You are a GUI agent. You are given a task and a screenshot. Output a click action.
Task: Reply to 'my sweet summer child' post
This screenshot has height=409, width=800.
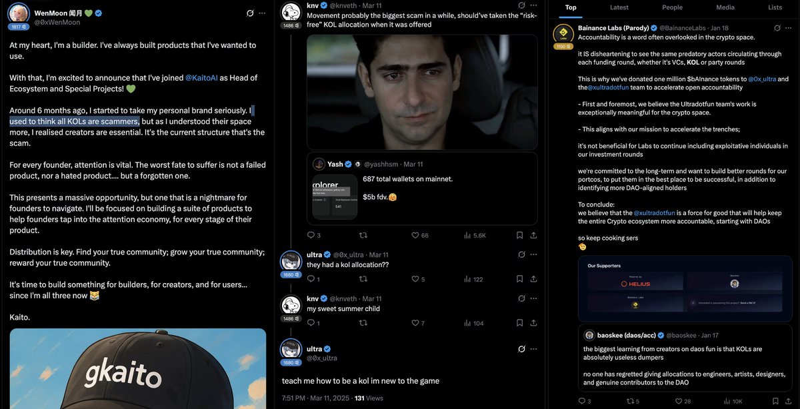[313, 323]
